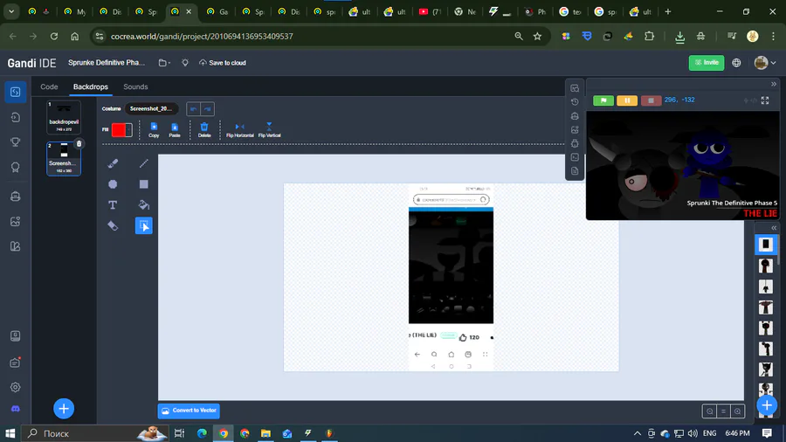
Task: Select the Line tool
Action: tap(144, 163)
